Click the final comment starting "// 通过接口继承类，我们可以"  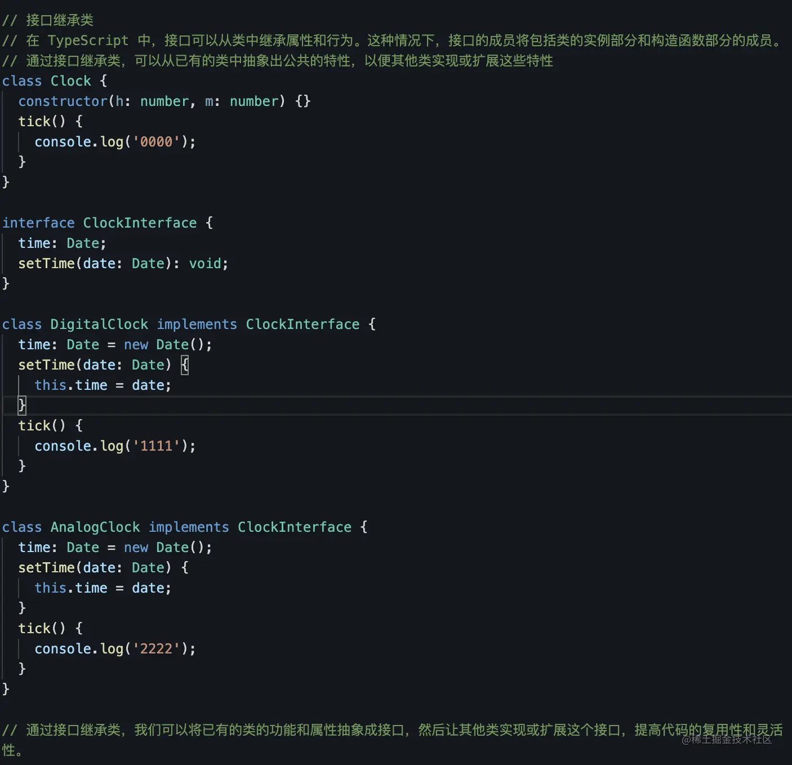(x=393, y=740)
